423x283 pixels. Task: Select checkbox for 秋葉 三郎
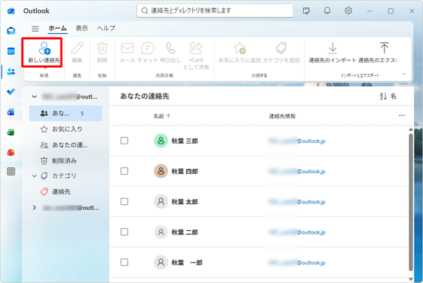point(124,141)
